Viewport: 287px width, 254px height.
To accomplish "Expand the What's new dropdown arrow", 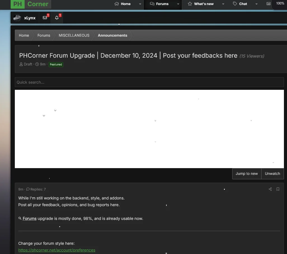I will [223, 4].
